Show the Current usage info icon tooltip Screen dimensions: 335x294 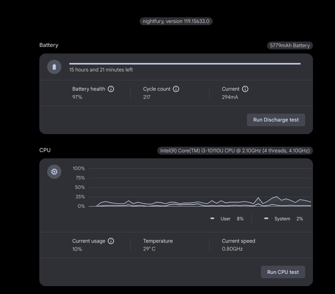point(111,241)
